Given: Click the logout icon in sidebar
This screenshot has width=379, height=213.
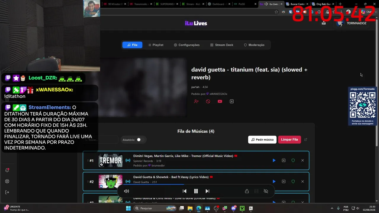Looking at the screenshot, I should (x=7, y=192).
